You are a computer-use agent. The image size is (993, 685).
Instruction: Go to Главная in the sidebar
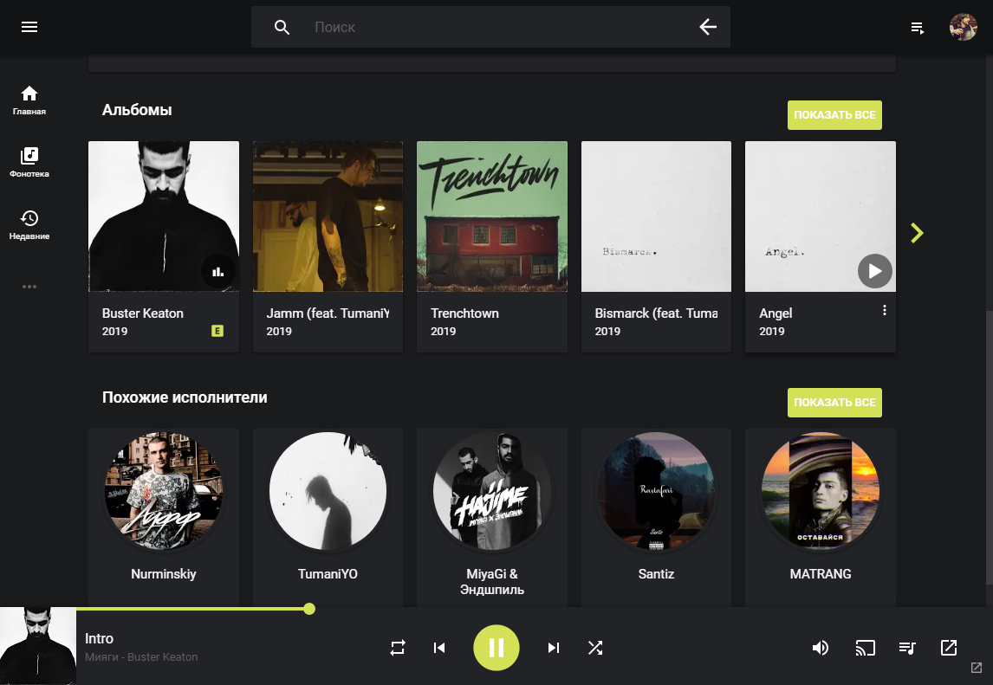(29, 100)
